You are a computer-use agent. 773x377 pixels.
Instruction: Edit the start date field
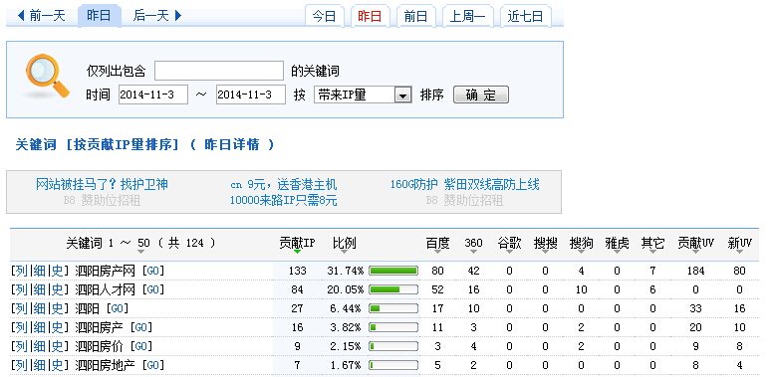click(153, 94)
